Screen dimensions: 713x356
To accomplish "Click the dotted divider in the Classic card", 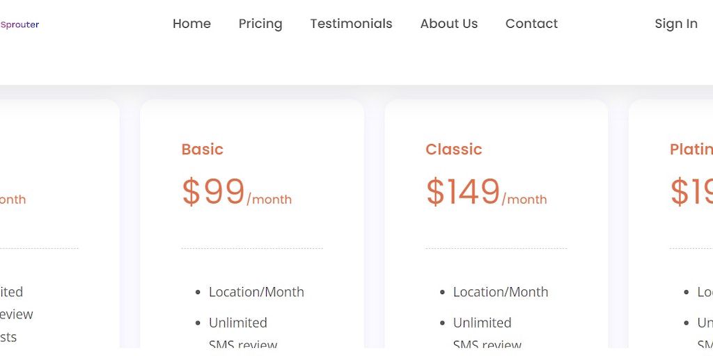I will pyautogui.click(x=496, y=248).
